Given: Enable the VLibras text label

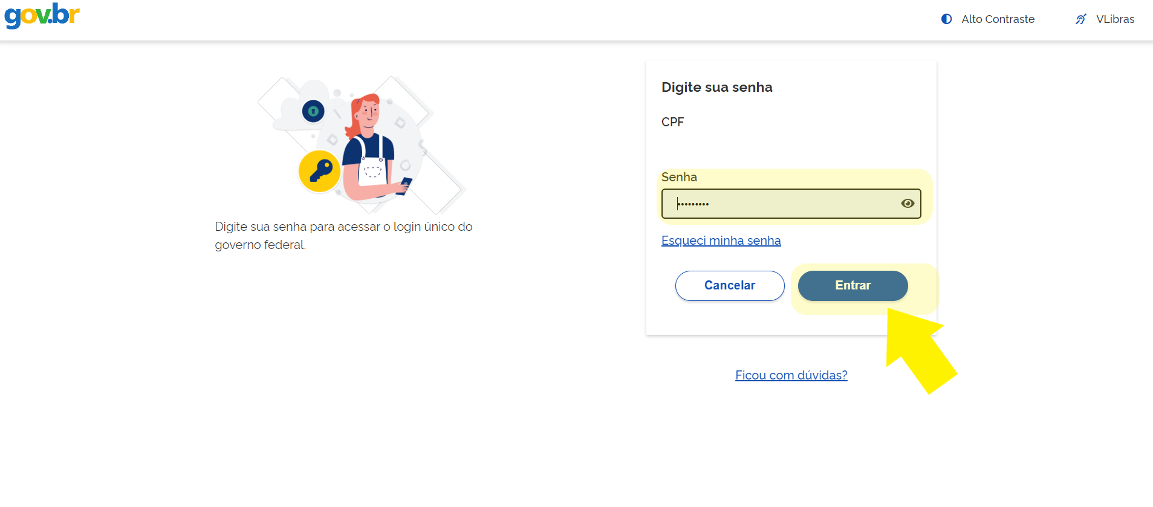Looking at the screenshot, I should coord(1115,19).
